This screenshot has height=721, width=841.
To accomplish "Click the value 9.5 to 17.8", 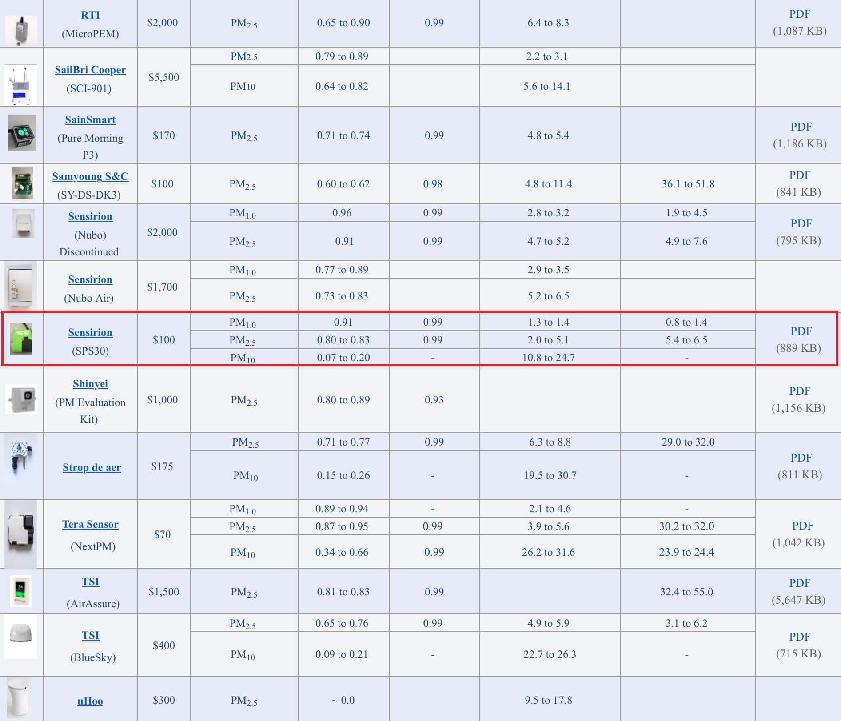I will [549, 700].
